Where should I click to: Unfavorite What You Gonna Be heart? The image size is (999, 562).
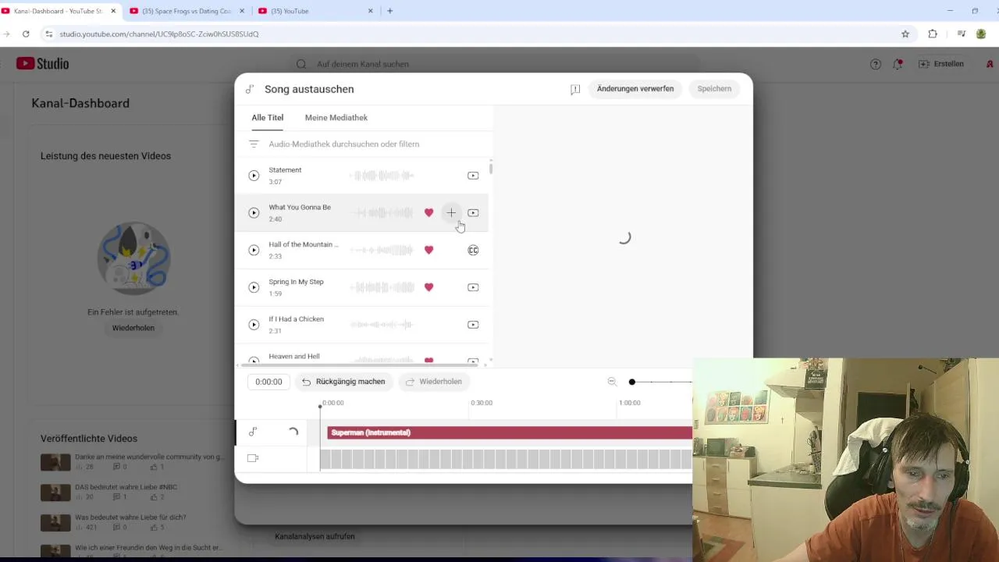point(428,212)
